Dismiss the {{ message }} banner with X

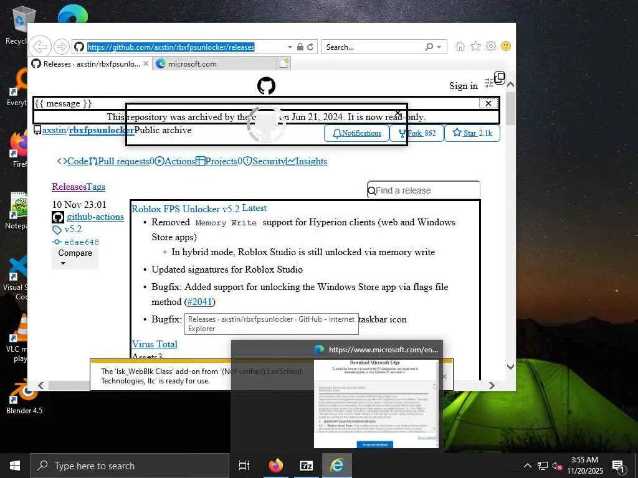[x=488, y=103]
